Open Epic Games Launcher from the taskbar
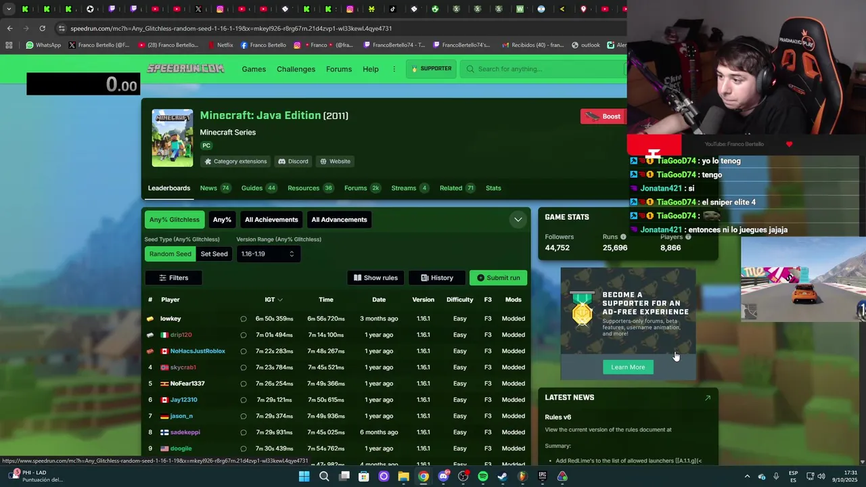This screenshot has height=487, width=866. pyautogui.click(x=542, y=477)
